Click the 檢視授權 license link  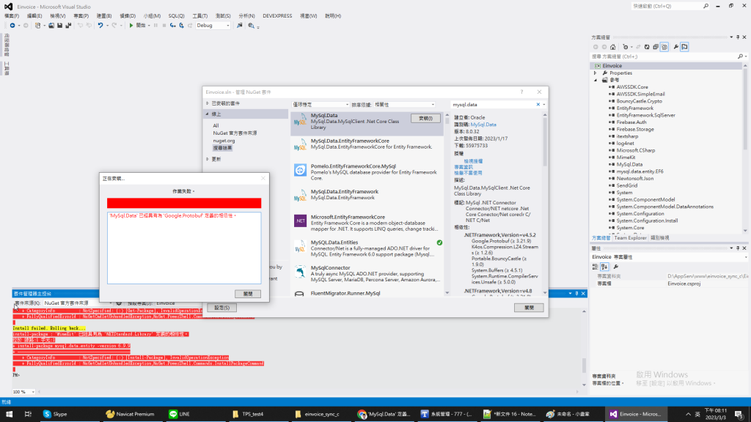coord(473,161)
